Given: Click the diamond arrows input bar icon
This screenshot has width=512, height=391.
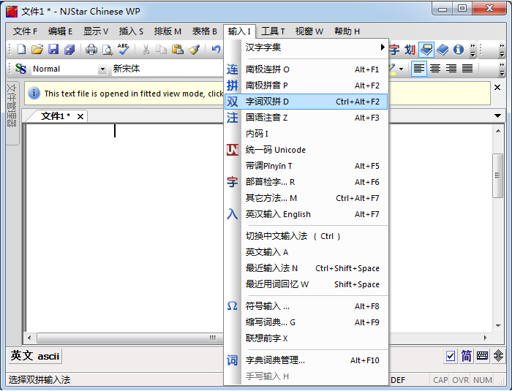Looking at the screenshot, I should (498, 356).
